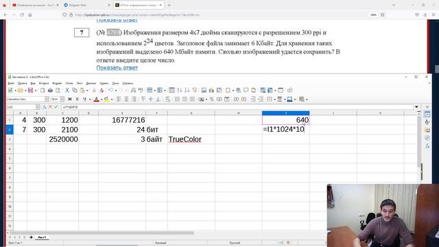Click the AutoFilter funnel icon

tap(195, 90)
